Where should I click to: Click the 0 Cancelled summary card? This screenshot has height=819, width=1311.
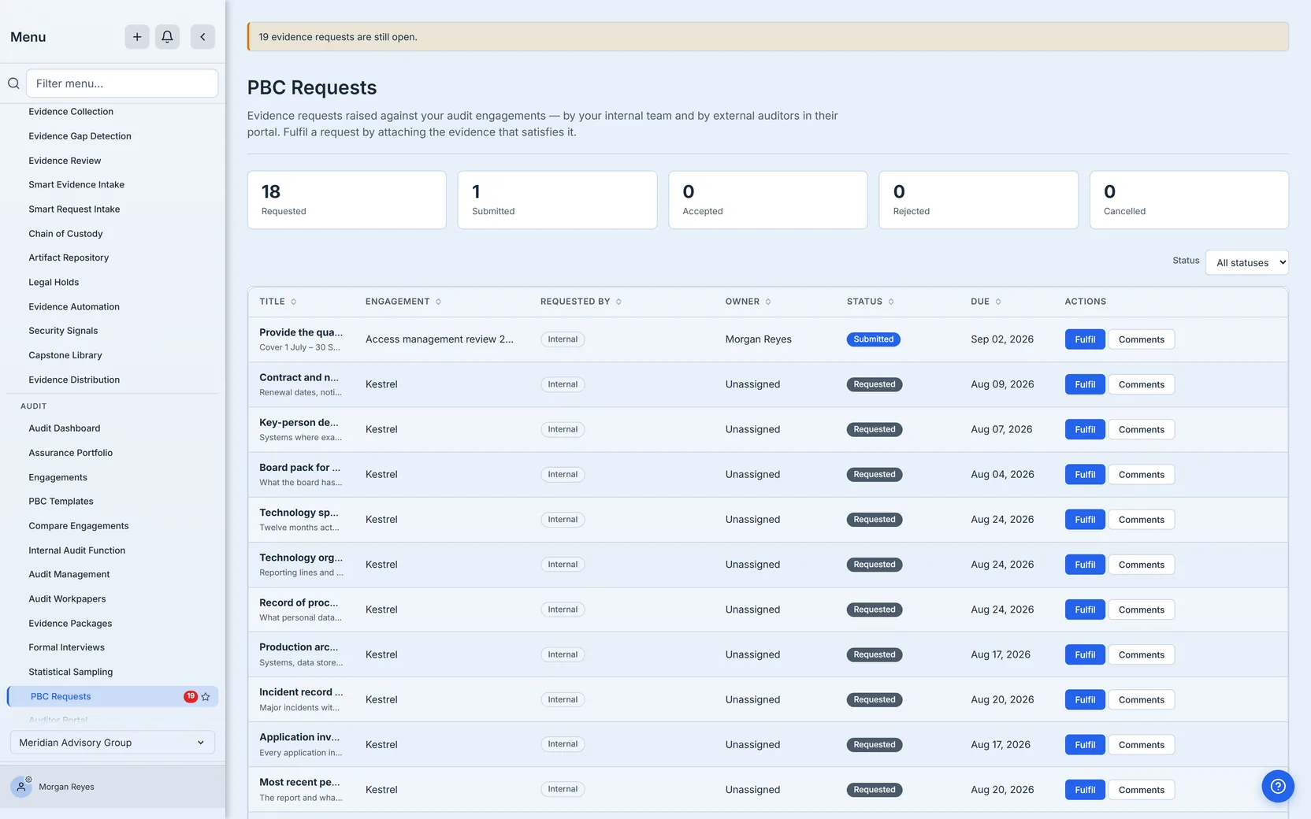click(x=1189, y=200)
